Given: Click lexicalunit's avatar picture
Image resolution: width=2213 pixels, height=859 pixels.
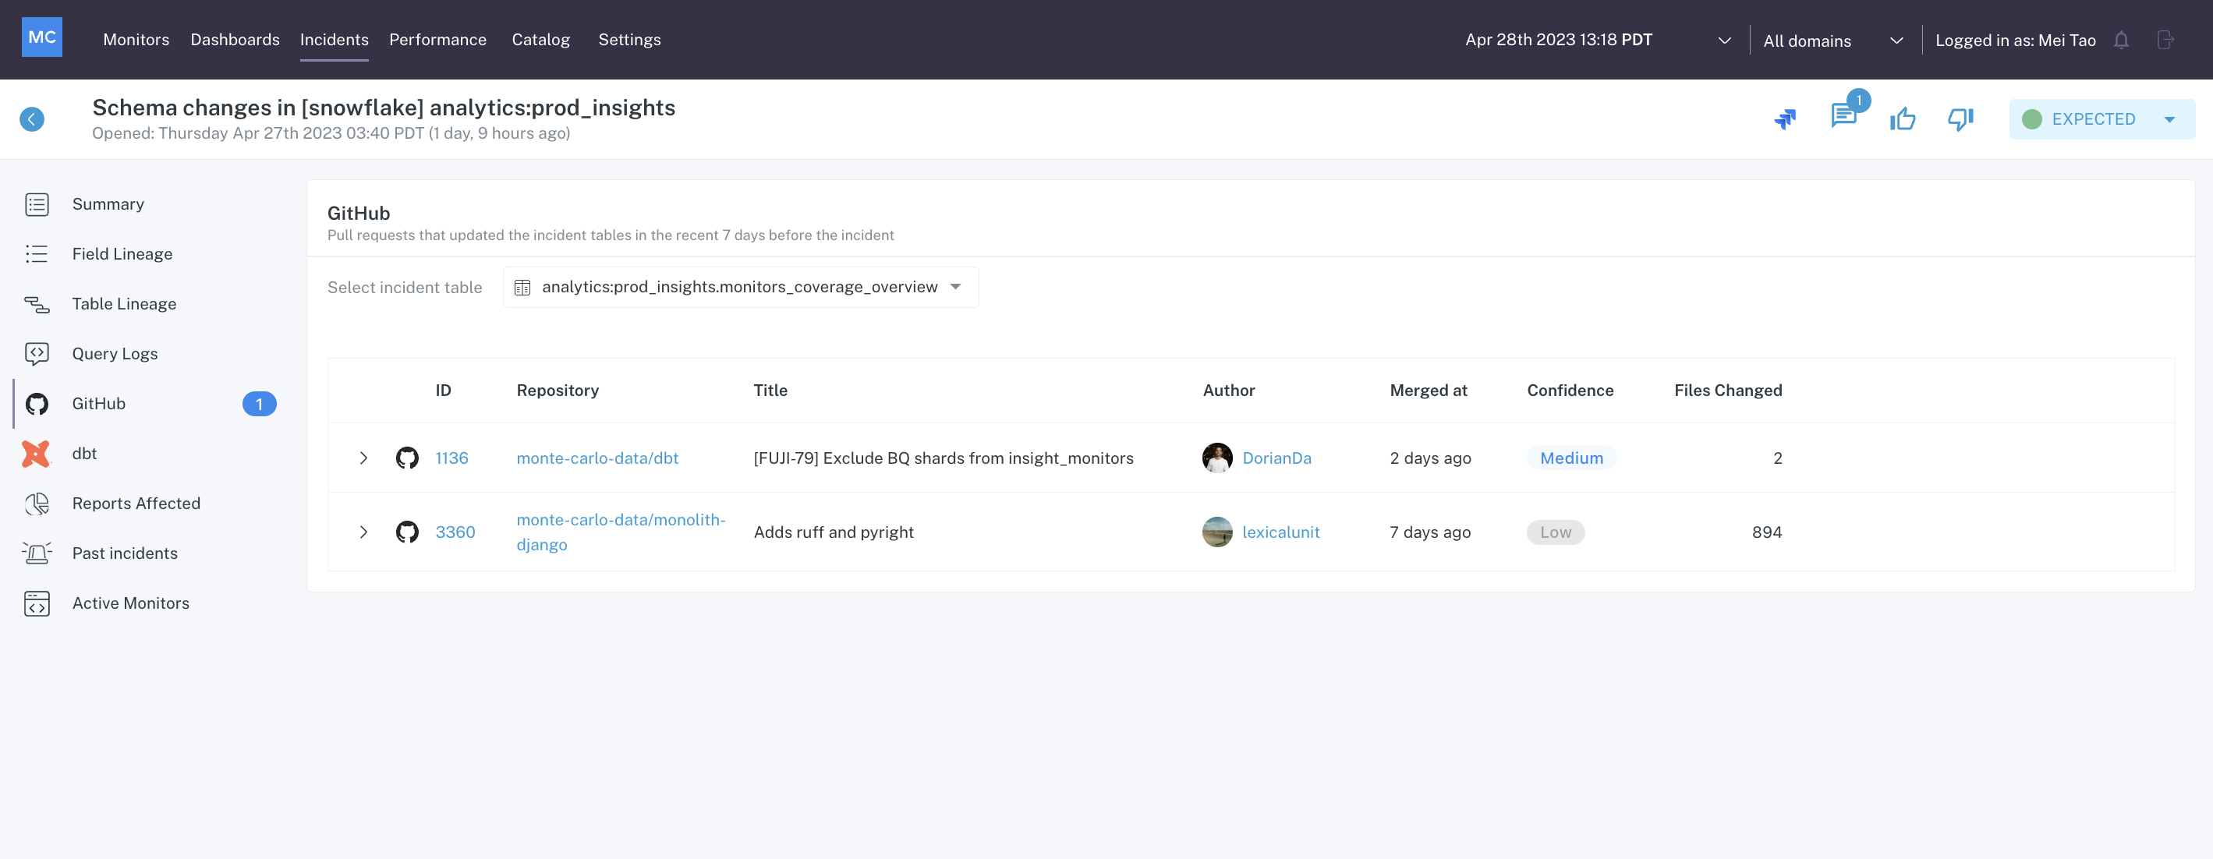Looking at the screenshot, I should tap(1217, 532).
